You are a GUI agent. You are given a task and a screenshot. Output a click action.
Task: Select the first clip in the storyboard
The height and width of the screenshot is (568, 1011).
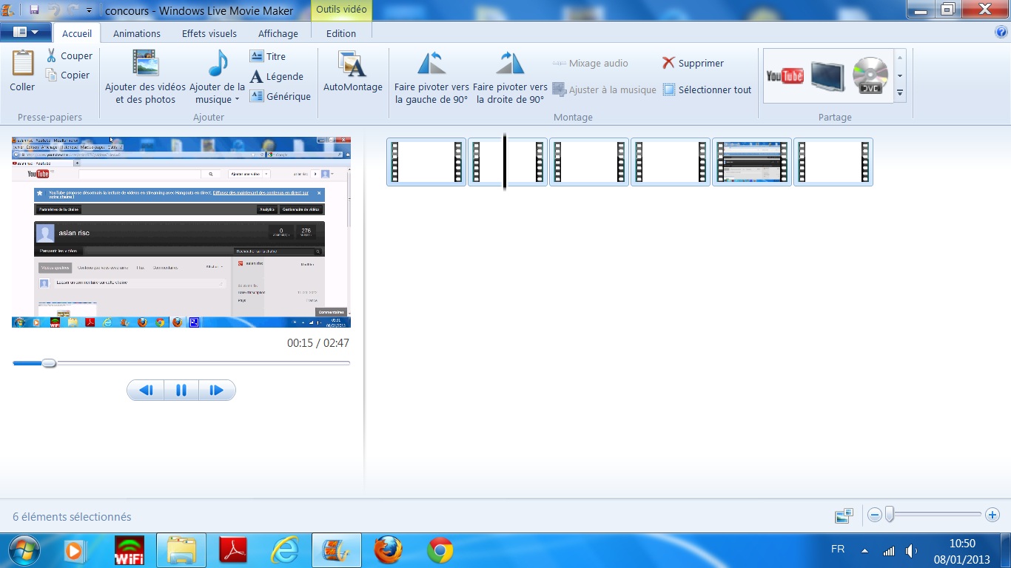click(x=426, y=162)
